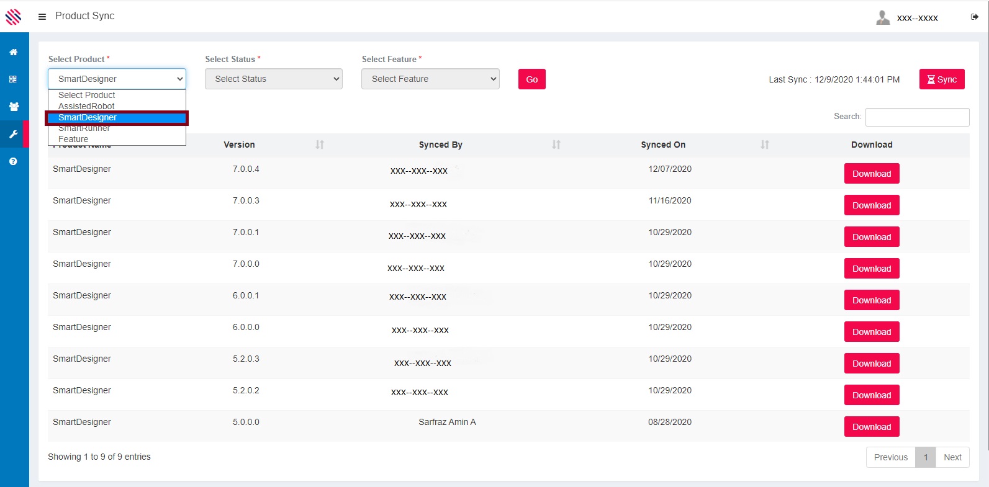Open the dashboard grid icon in sidebar
This screenshot has height=487, width=989.
[13, 79]
